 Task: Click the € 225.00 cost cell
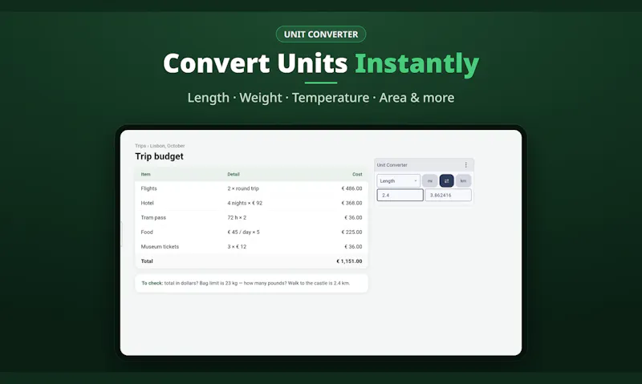click(x=351, y=232)
